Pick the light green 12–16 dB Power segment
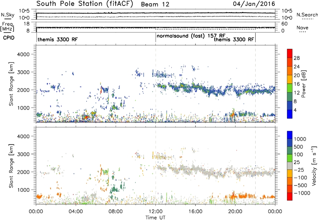This screenshot has height=220, width=318. pos(290,88)
